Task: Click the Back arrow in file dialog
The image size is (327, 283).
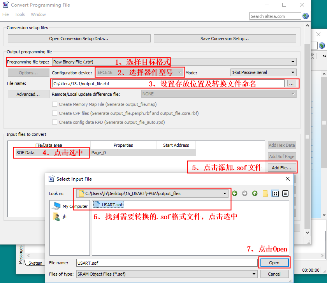Action: coord(235,193)
